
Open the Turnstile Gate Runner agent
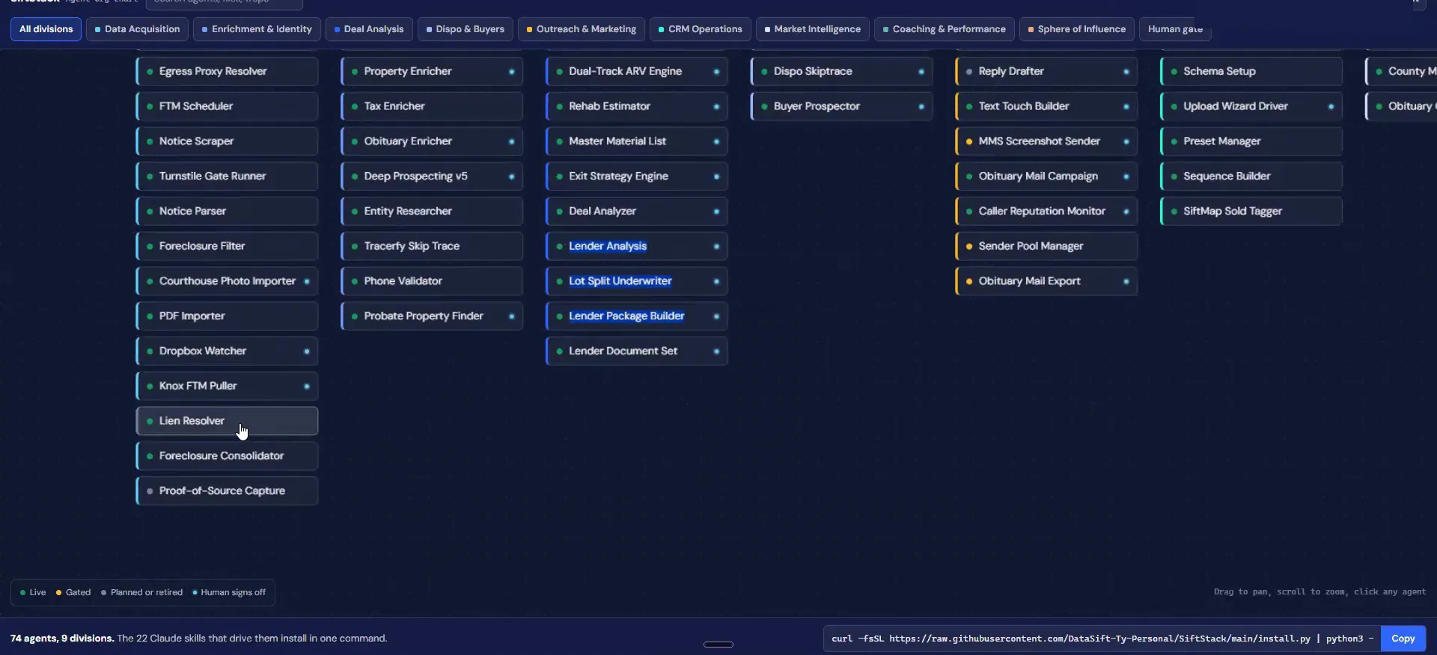point(227,176)
